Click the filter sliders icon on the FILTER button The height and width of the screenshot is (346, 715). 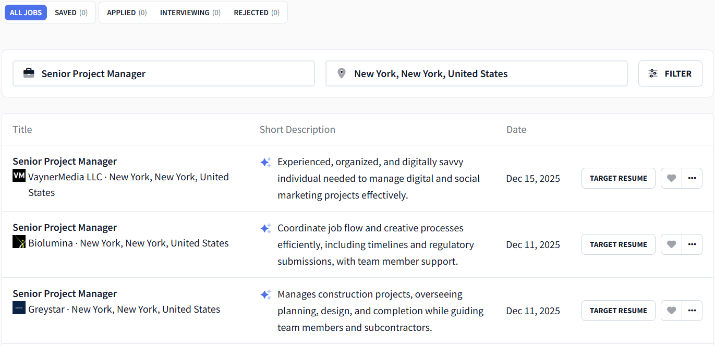pos(653,73)
